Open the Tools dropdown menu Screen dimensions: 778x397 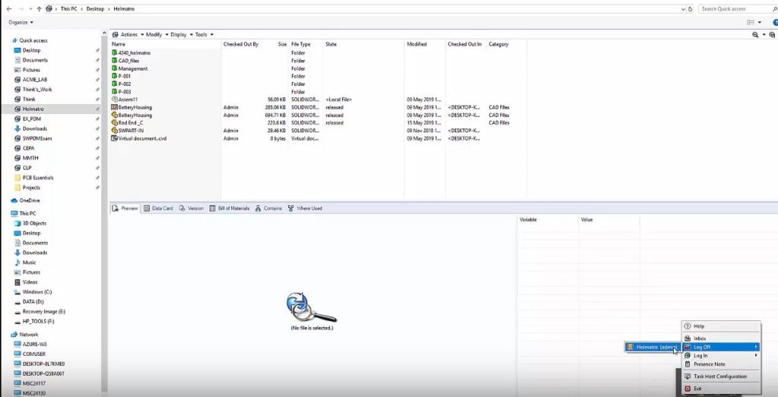[204, 35]
